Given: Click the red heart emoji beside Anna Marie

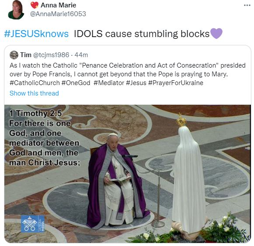Looking at the screenshot, I should tap(35, 5).
